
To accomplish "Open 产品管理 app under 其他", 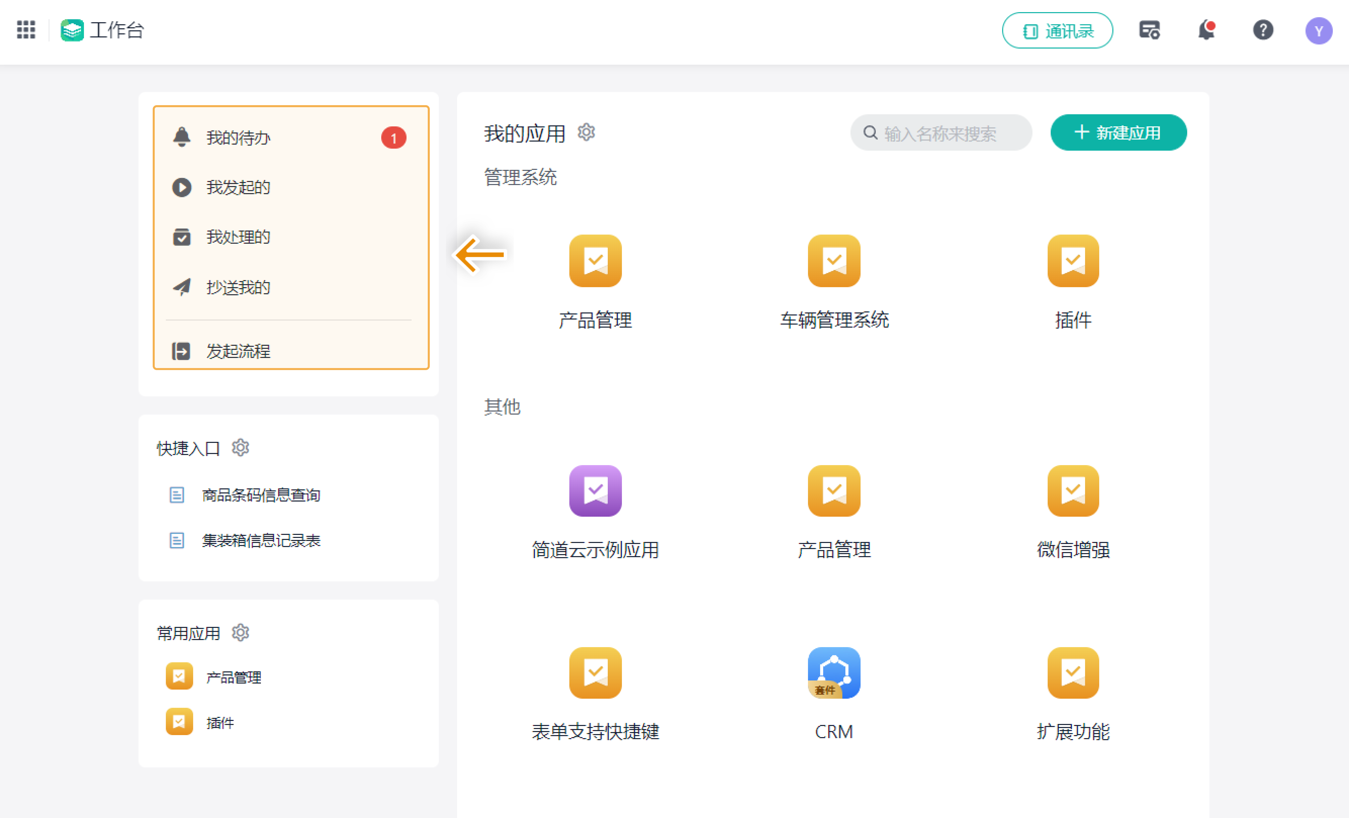I will click(x=834, y=512).
